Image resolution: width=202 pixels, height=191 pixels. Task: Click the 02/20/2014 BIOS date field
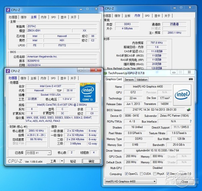pyautogui.click(x=62, y=65)
